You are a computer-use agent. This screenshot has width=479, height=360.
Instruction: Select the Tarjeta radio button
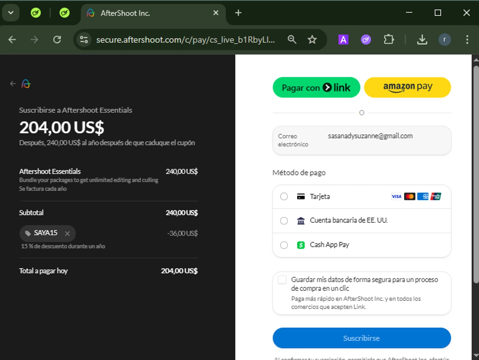[284, 196]
